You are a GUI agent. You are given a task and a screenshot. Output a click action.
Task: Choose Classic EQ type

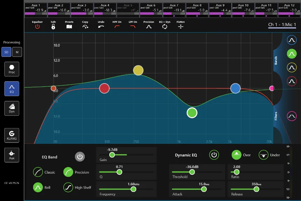tap(38, 172)
